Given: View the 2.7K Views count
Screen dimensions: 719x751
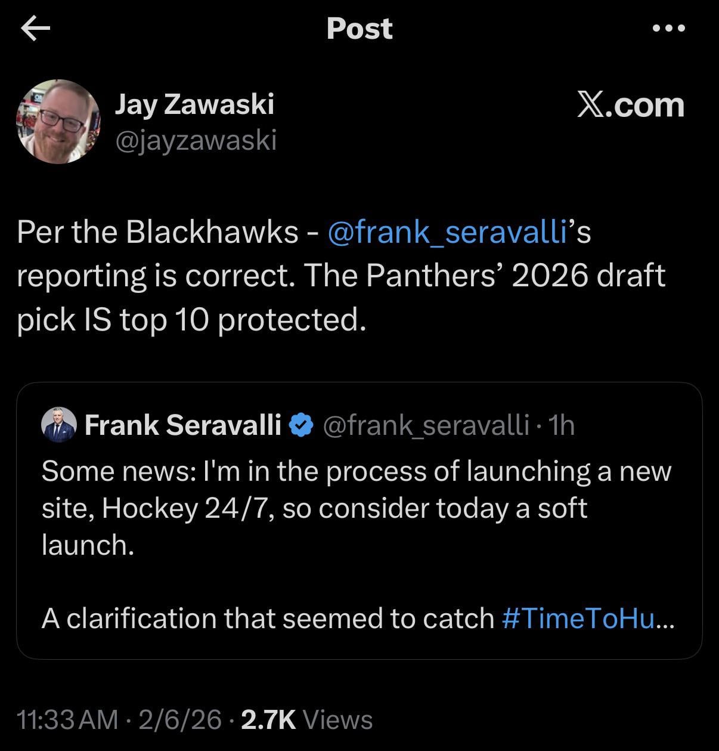Looking at the screenshot, I should coord(306,719).
